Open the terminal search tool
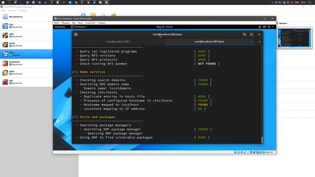The image size is (315, 177). (245, 34)
